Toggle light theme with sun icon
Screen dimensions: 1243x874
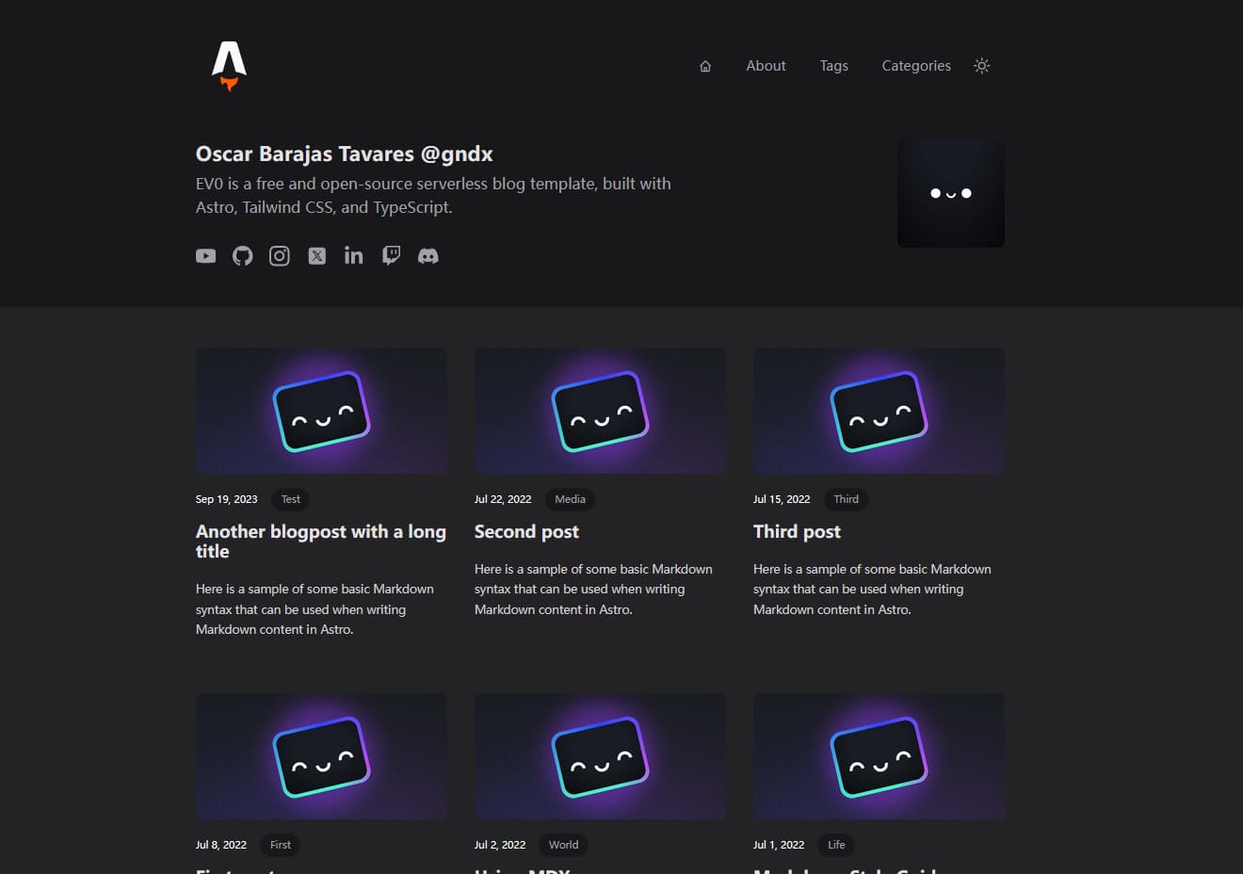click(981, 66)
